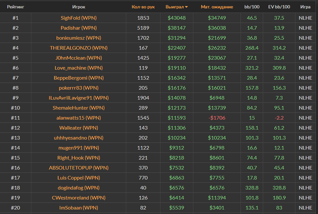Image resolution: width=318 pixels, height=214 pixels.
Task: Click the Игра column header
Action: [x=305, y=7]
